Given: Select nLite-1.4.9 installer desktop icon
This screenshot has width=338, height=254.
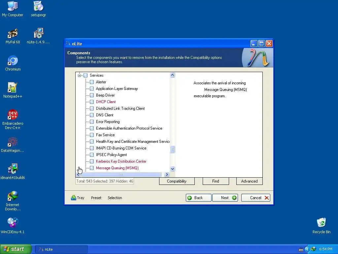Looking at the screenshot, I should tap(38, 36).
